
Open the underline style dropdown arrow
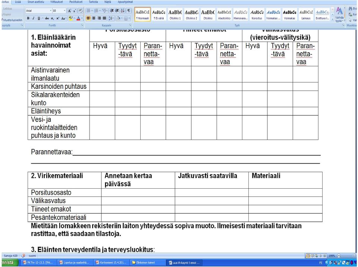[42, 18]
